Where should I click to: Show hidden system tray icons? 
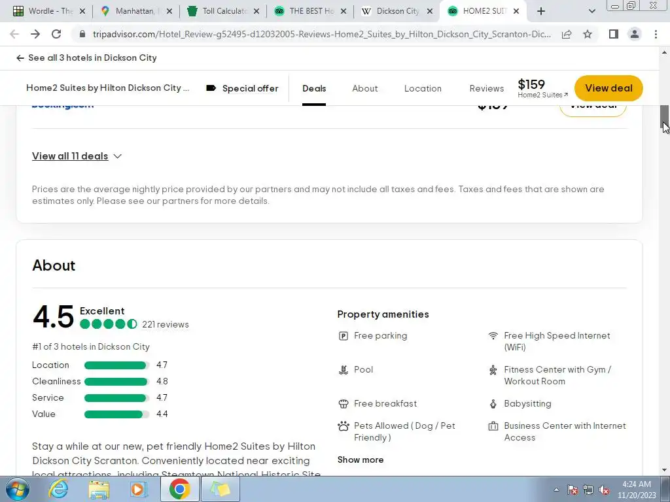[x=556, y=490]
